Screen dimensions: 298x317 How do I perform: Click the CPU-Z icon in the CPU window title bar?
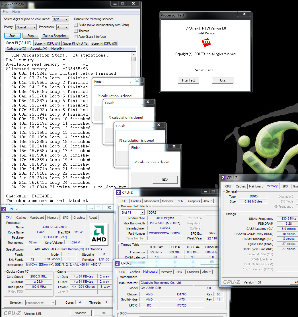(x=4, y=209)
